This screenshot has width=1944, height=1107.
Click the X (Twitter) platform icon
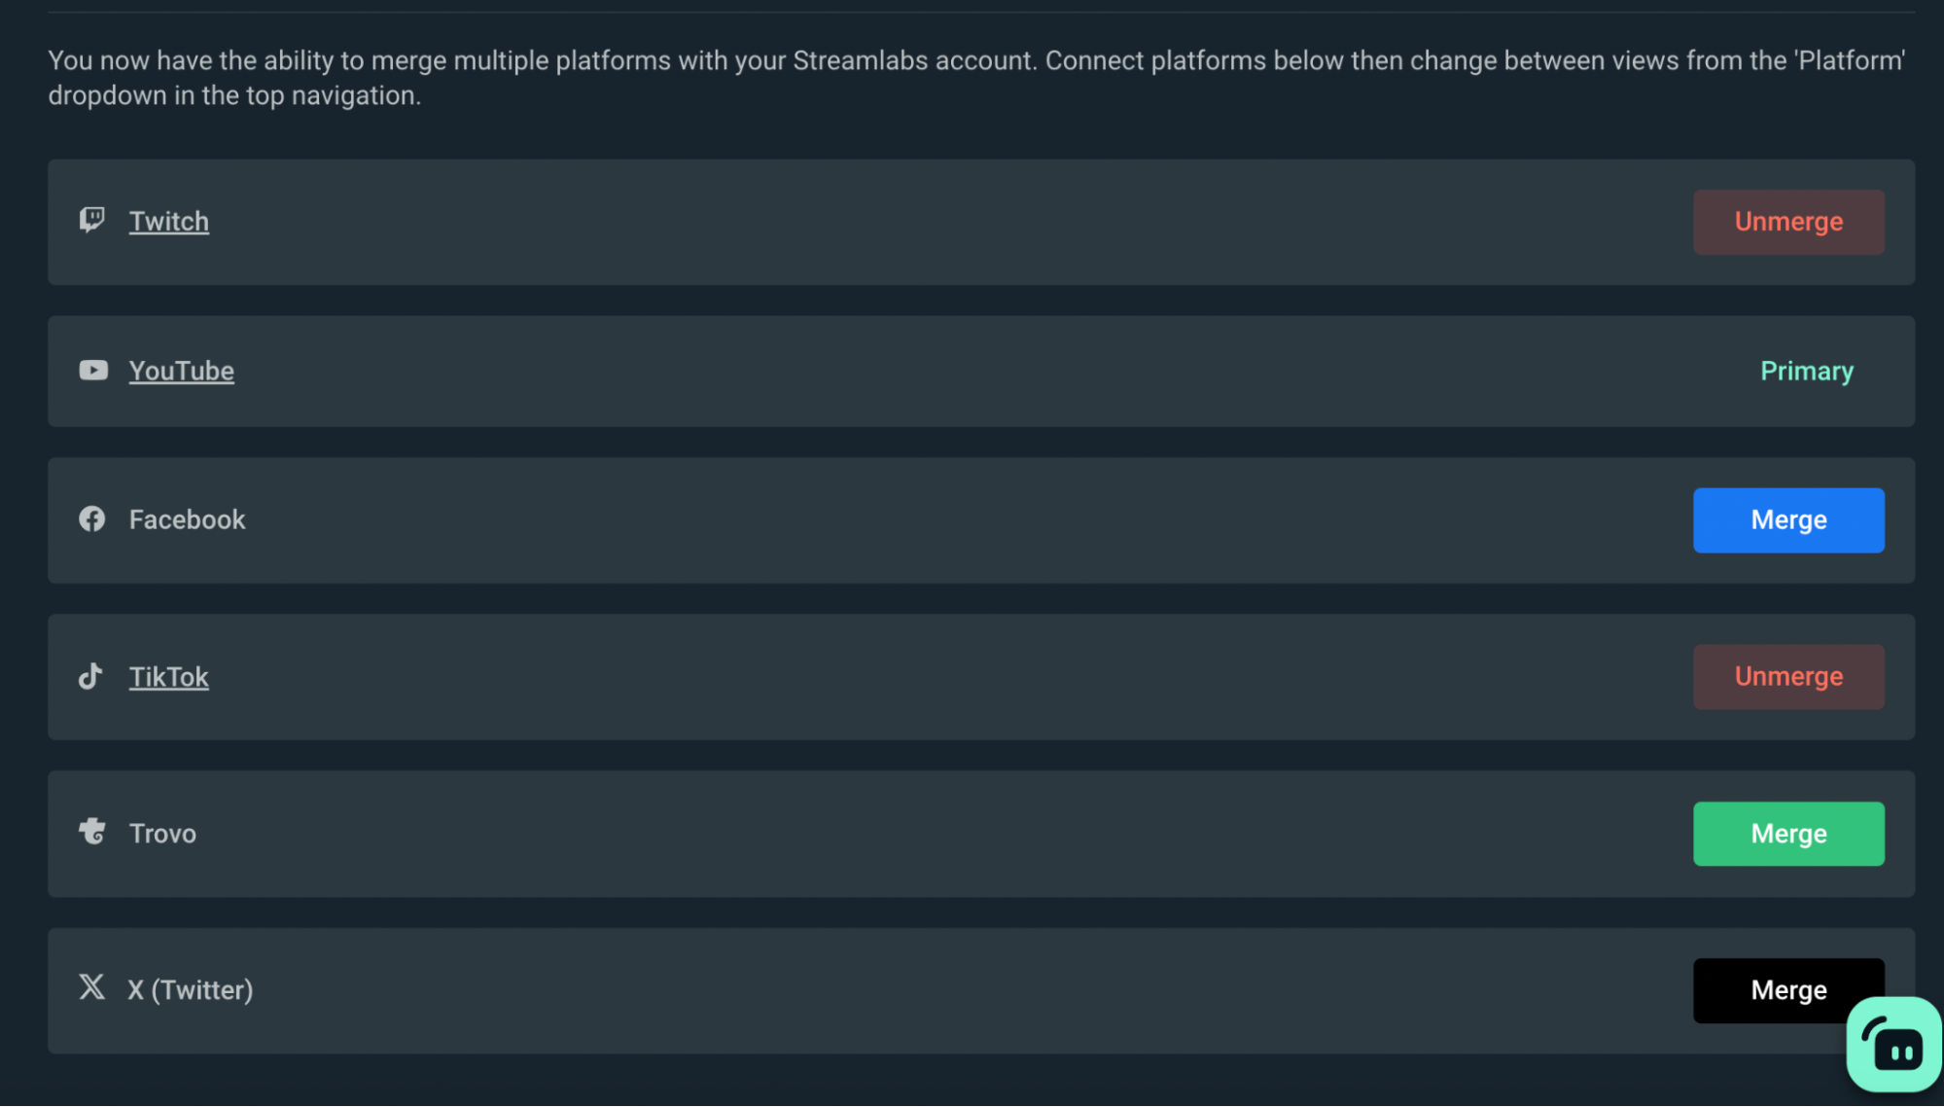91,988
